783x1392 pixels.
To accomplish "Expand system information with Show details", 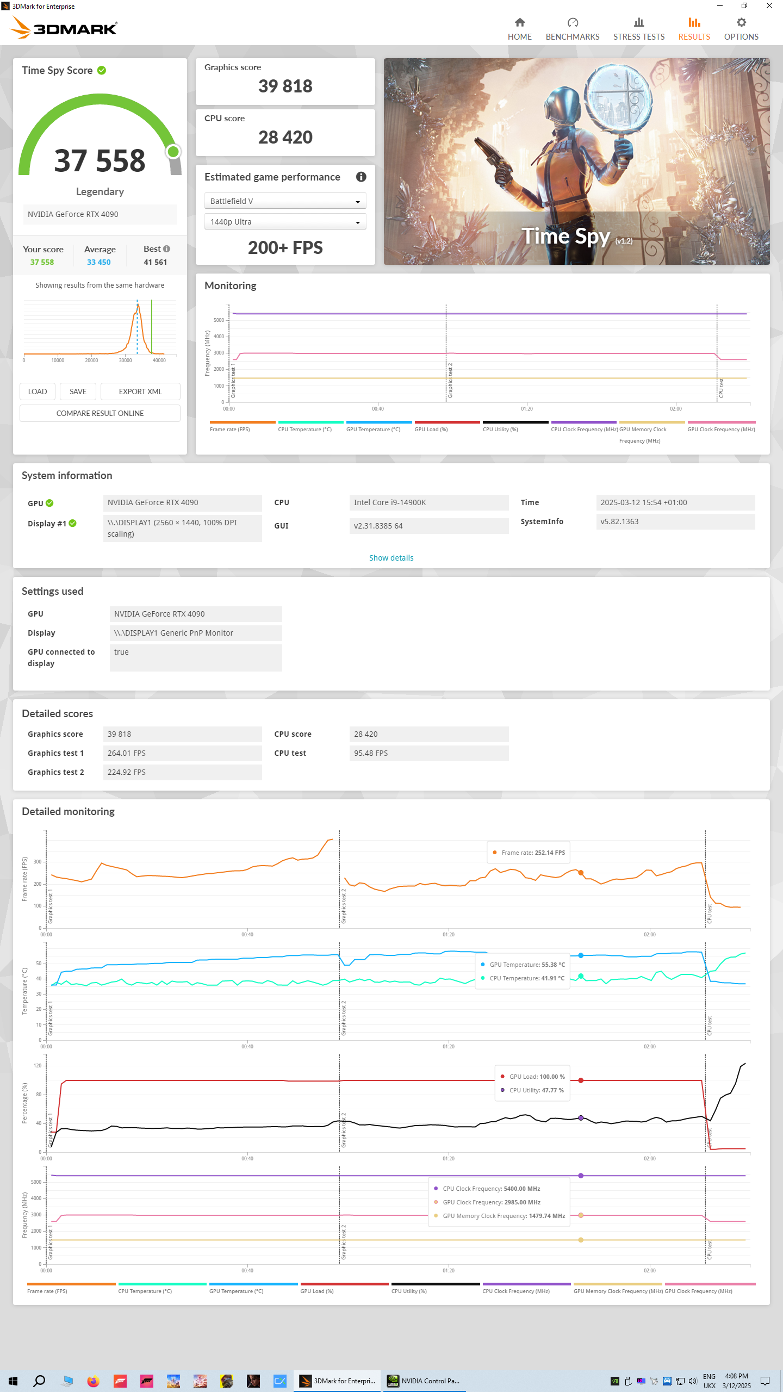I will click(x=391, y=558).
